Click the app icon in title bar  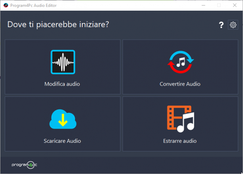(6, 5)
